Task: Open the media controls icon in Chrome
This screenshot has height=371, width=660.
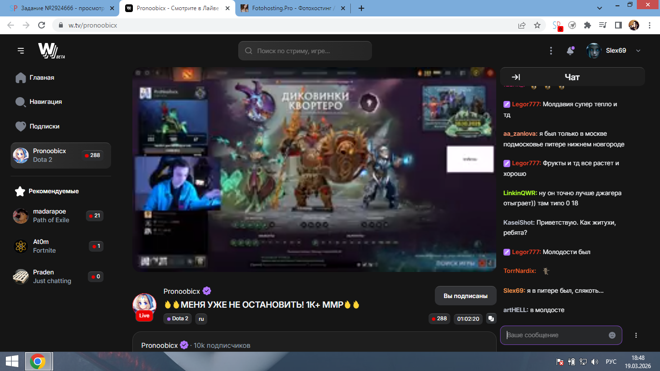Action: [x=603, y=25]
